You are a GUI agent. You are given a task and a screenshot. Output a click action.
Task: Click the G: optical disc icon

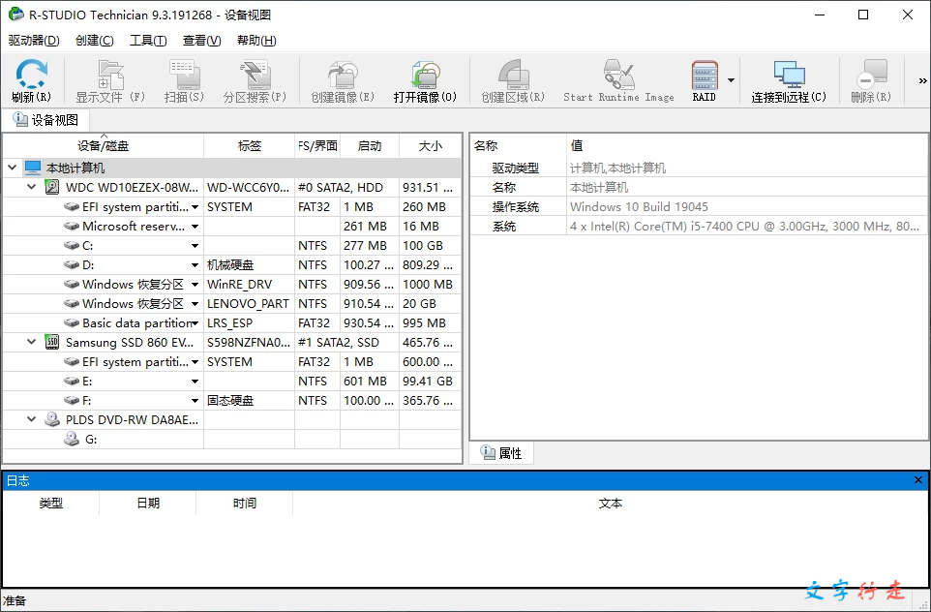pos(72,440)
